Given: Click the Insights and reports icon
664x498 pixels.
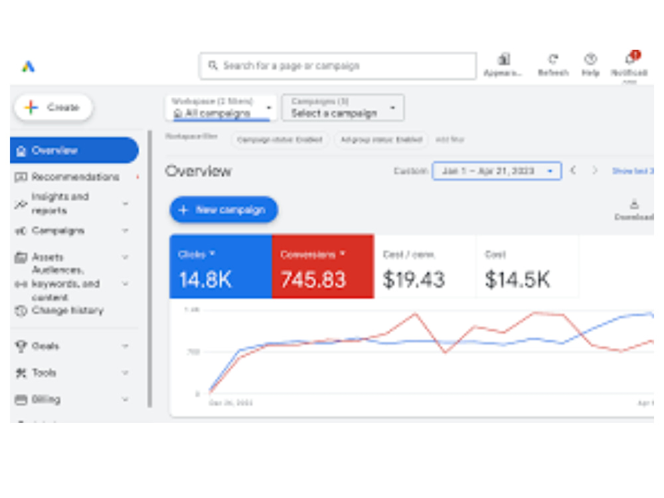Looking at the screenshot, I should [x=21, y=204].
